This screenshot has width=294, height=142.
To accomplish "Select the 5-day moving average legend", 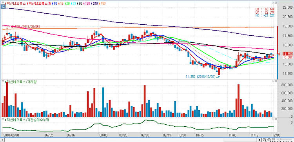I will pyautogui.click(x=39, y=4).
